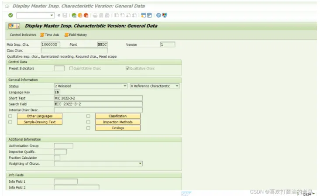
Task: Collapse the command field with double-chevron
Action: pos(59,15)
